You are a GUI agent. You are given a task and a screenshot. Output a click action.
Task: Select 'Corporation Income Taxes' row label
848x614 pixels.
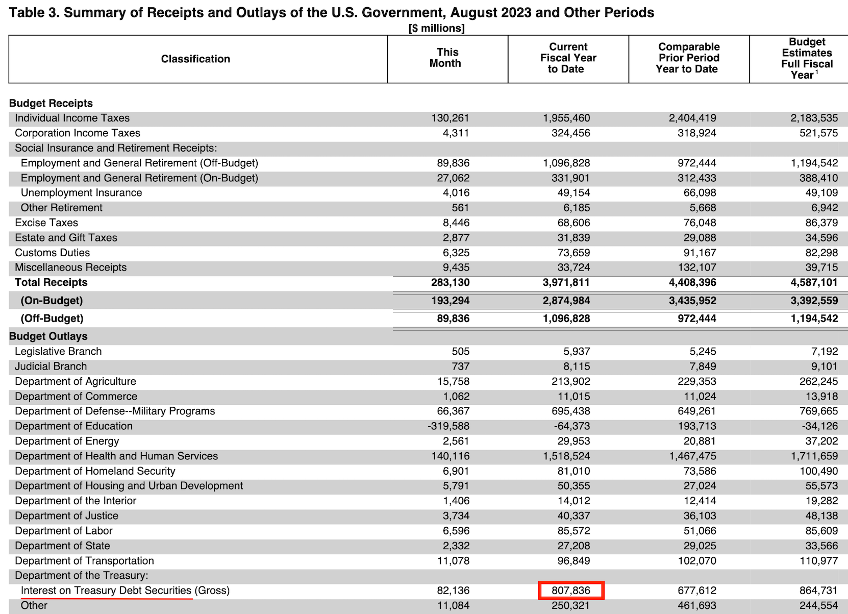pos(78,133)
